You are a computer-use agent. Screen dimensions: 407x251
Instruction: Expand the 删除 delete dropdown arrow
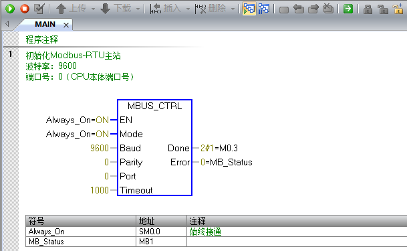pos(233,9)
